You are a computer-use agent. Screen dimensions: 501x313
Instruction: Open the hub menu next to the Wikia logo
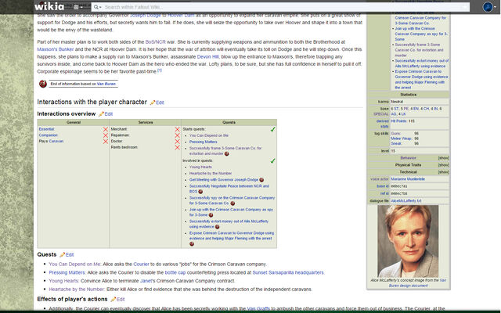pyautogui.click(x=78, y=7)
